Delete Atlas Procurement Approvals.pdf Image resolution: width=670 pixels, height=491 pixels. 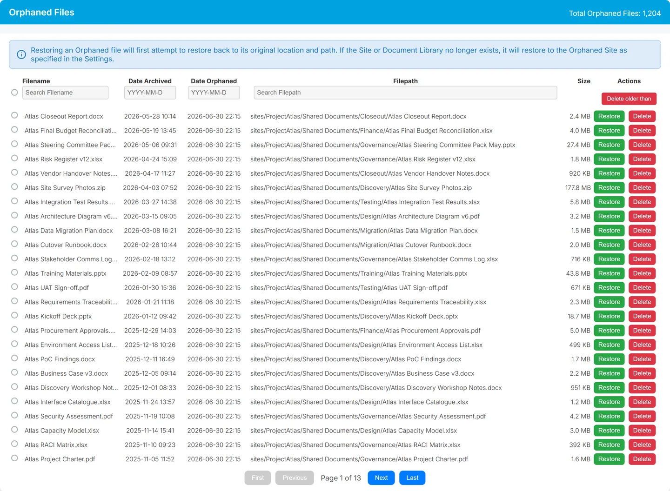pyautogui.click(x=642, y=331)
